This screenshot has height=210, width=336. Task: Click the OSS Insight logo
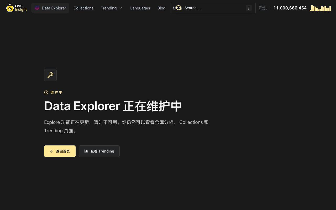coord(17,8)
